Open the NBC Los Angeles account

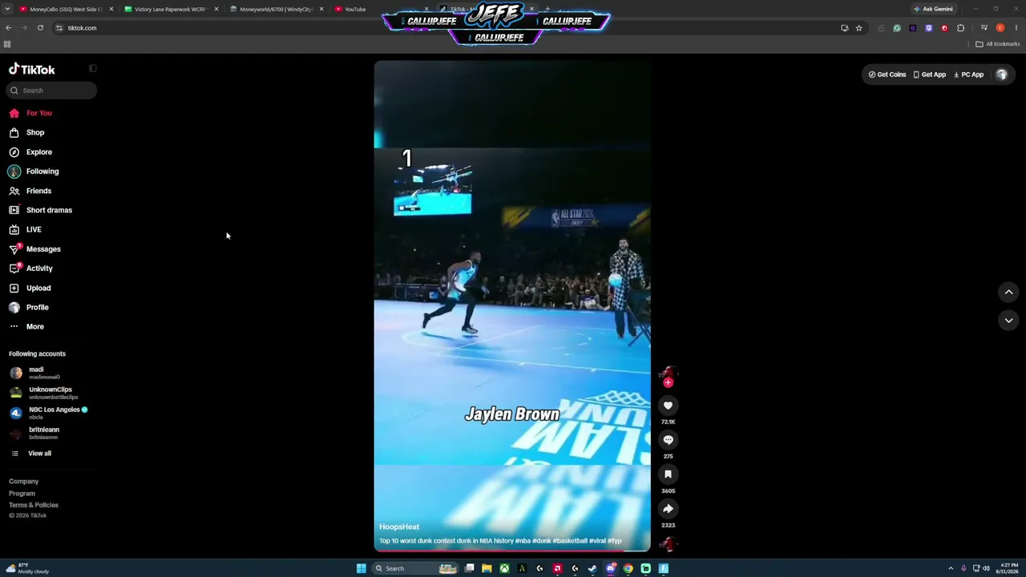coord(48,413)
